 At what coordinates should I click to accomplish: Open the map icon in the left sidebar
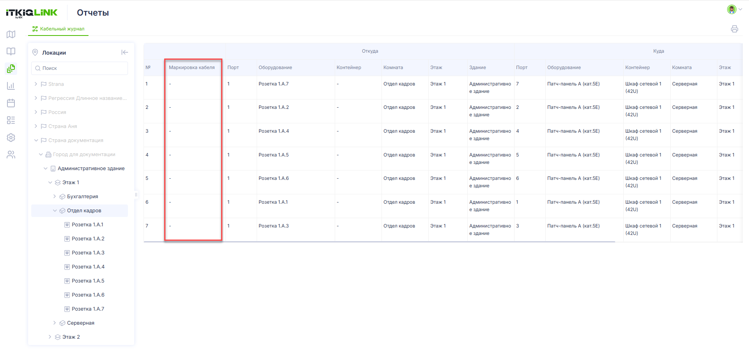pyautogui.click(x=11, y=34)
